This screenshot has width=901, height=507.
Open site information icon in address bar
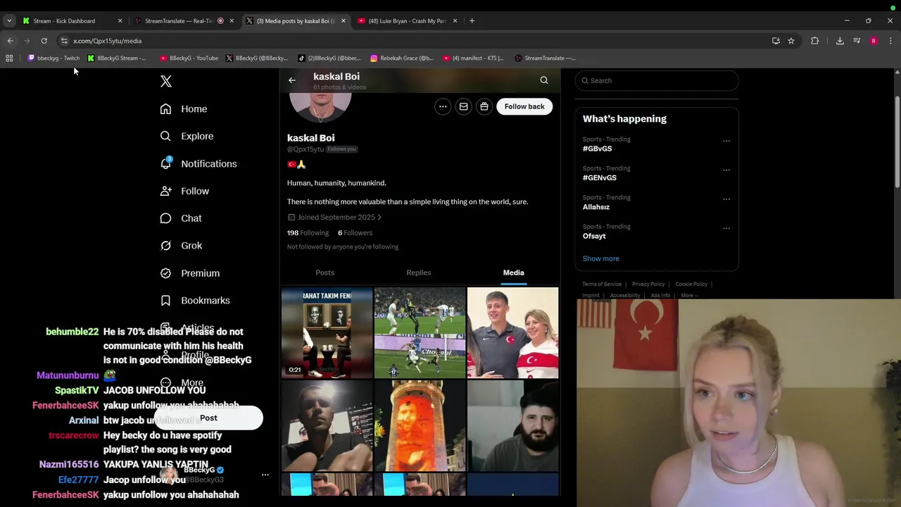tap(64, 41)
